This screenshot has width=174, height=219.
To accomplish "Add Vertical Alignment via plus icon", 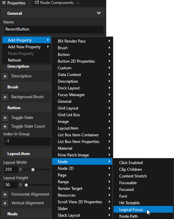I will [x=5, y=203].
